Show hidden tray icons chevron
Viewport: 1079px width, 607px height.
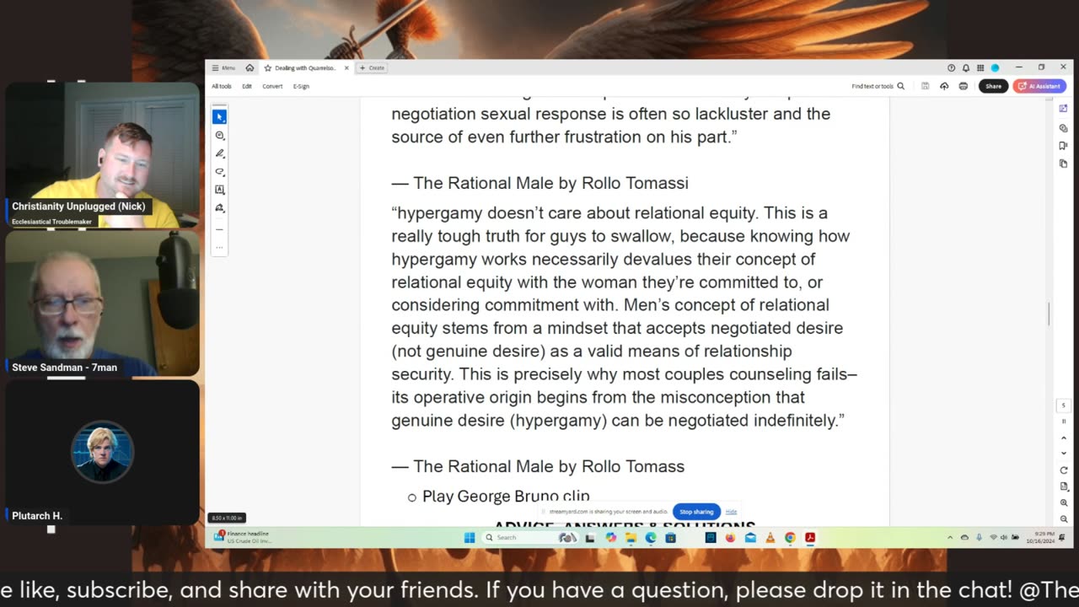(950, 538)
